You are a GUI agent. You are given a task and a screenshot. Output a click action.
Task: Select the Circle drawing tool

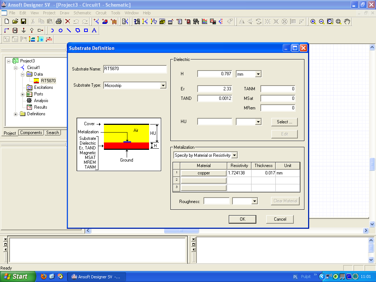[x=61, y=30]
